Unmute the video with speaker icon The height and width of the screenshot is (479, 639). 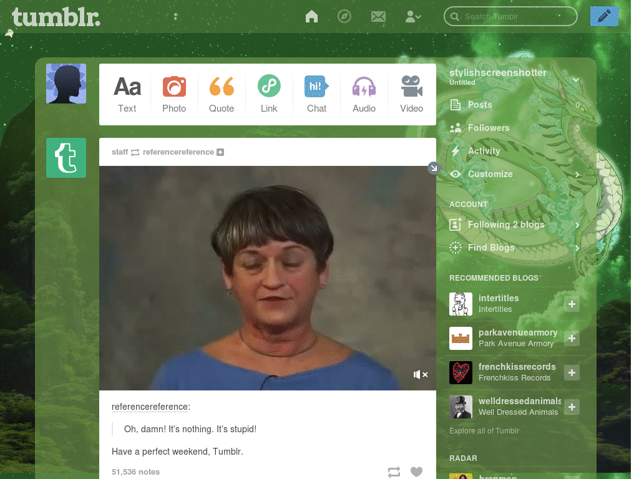420,374
